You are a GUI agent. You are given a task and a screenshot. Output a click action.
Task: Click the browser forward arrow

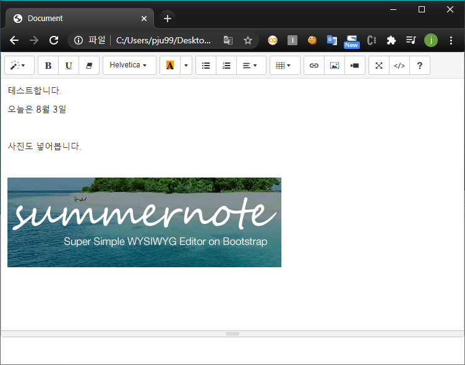click(x=34, y=40)
